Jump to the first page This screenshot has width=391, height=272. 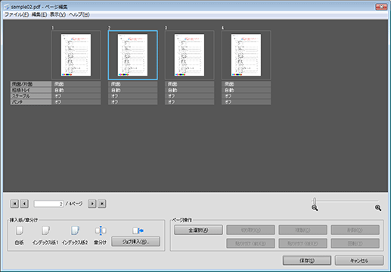coord(14,204)
